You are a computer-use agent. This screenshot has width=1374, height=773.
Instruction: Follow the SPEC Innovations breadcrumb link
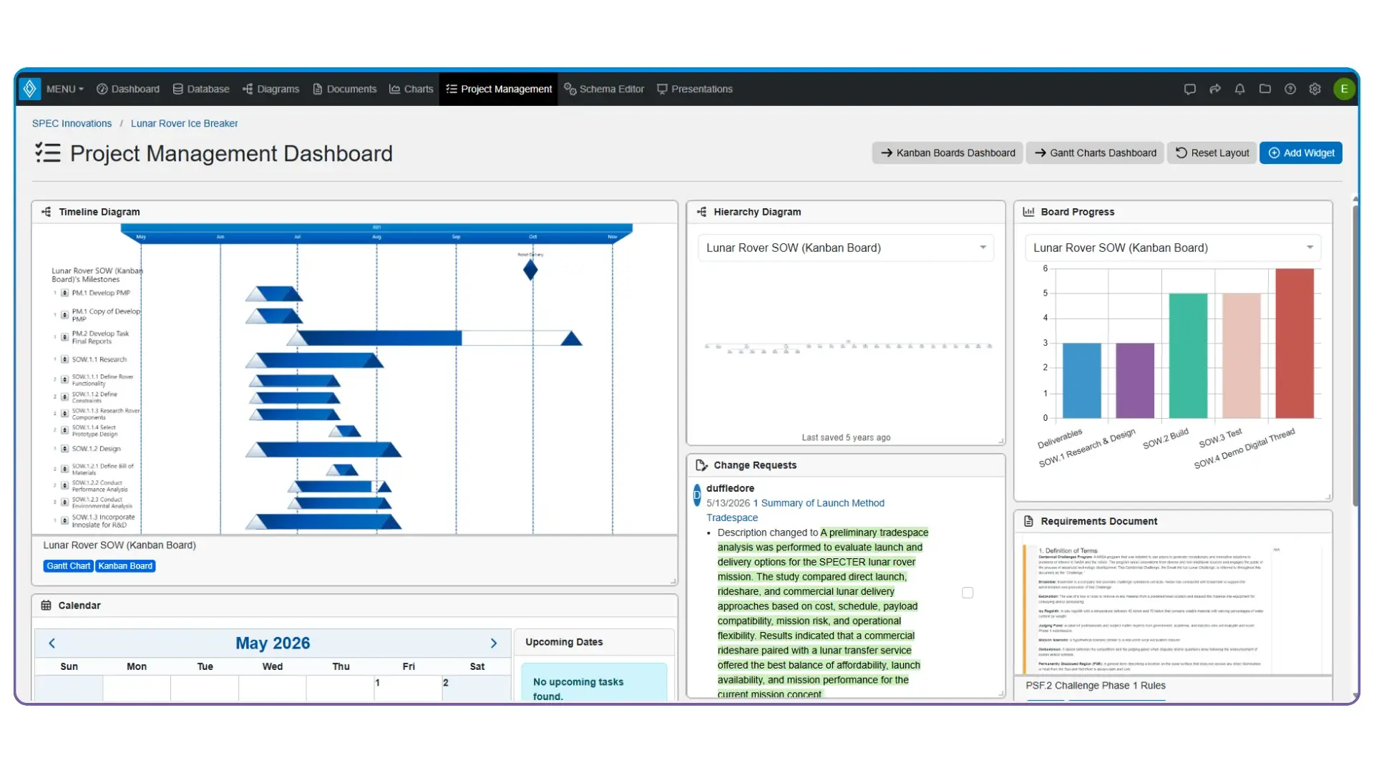point(72,123)
